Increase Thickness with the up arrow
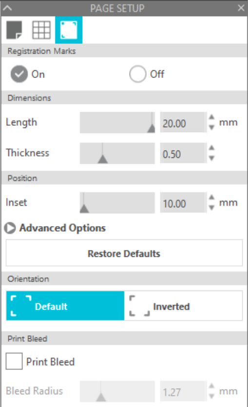This screenshot has width=248, height=407. [x=211, y=148]
